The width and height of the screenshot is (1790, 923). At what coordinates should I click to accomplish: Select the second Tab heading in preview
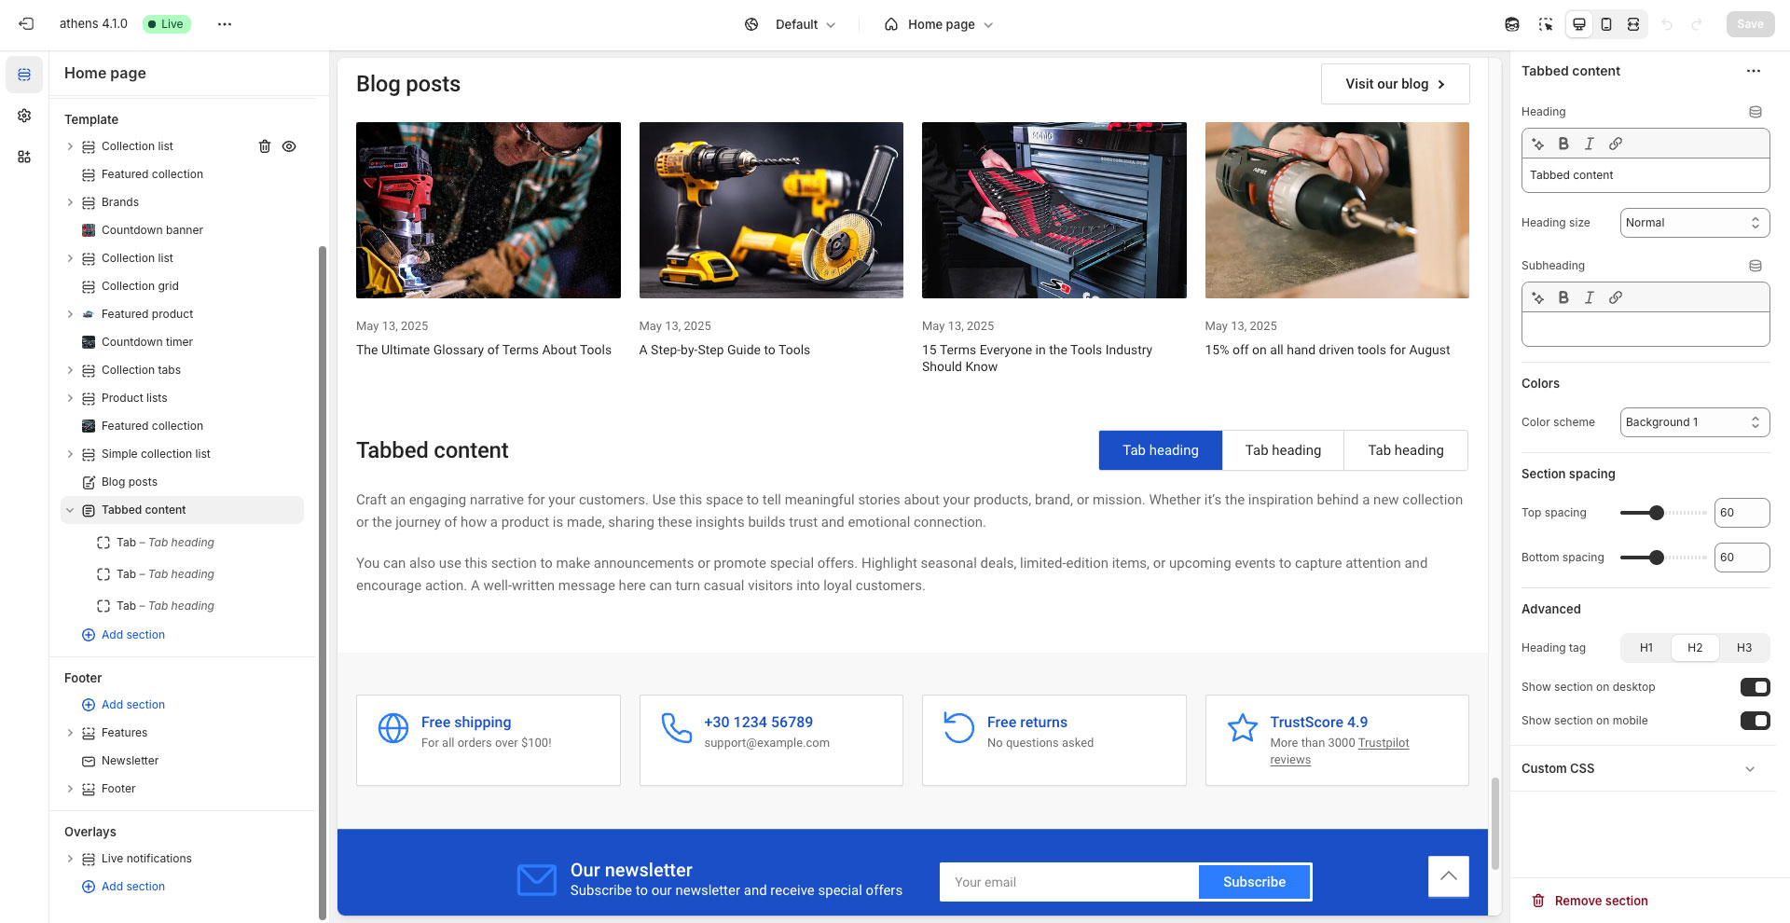[x=1283, y=450]
